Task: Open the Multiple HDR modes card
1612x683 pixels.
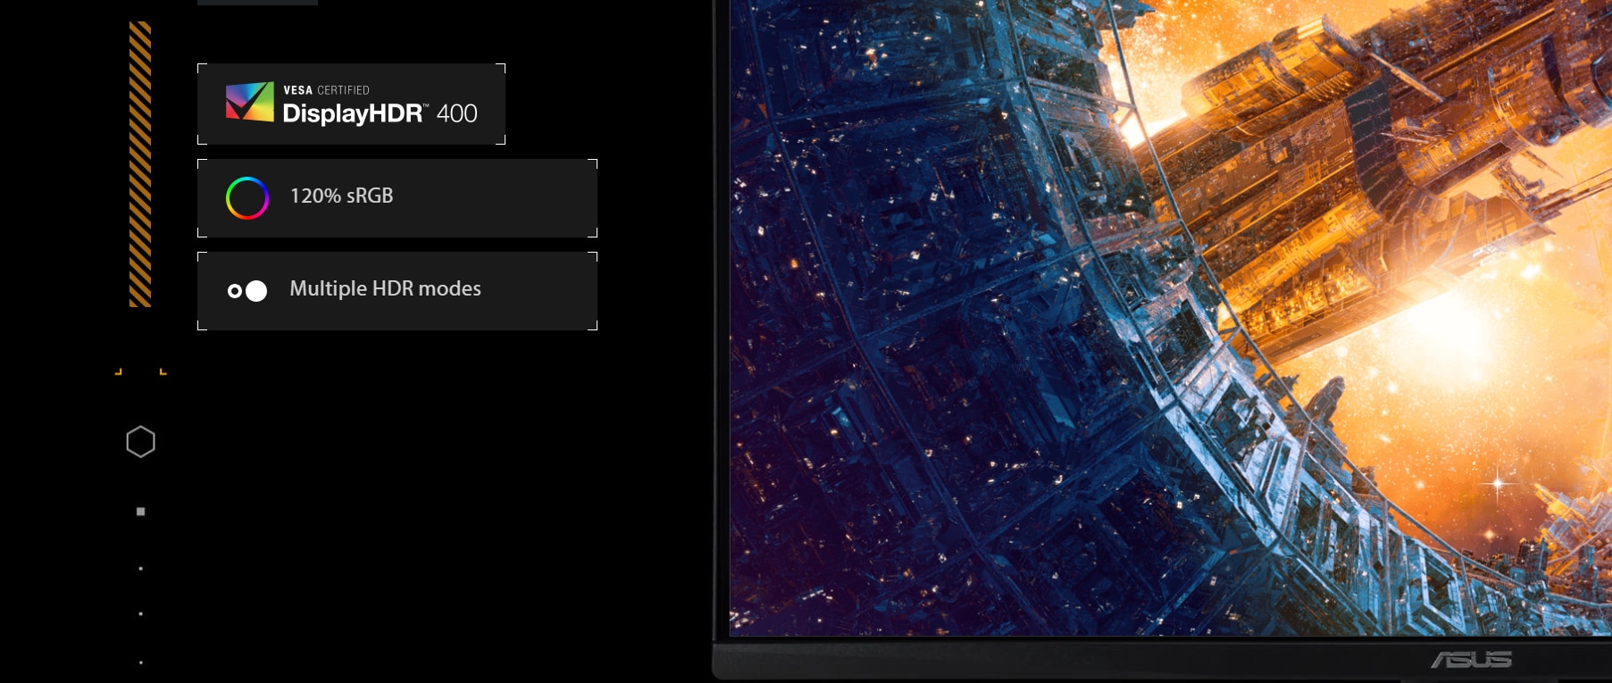Action: pyautogui.click(x=397, y=291)
